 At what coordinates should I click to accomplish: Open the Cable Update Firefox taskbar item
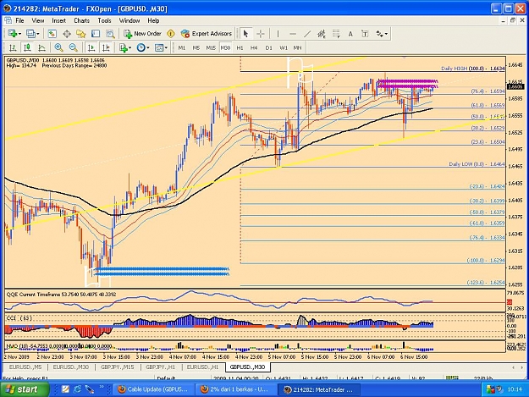pyautogui.click(x=153, y=389)
